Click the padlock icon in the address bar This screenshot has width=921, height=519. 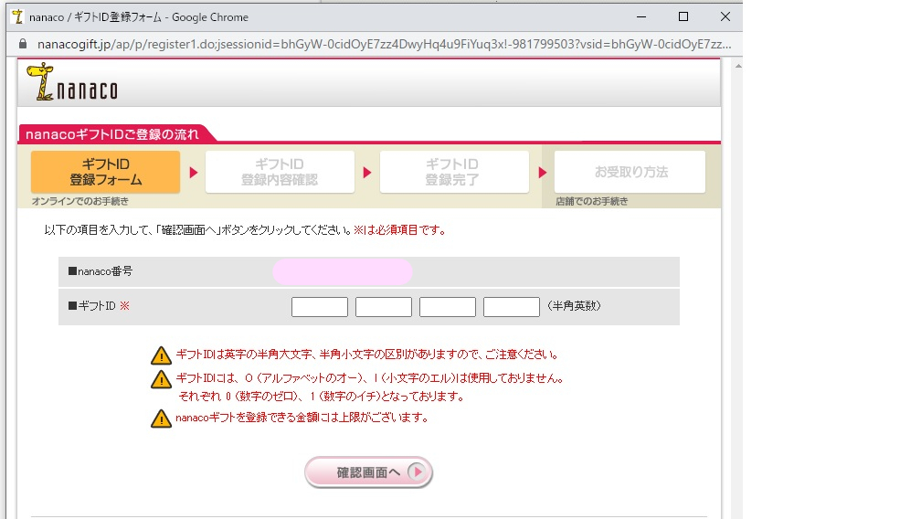tap(23, 44)
